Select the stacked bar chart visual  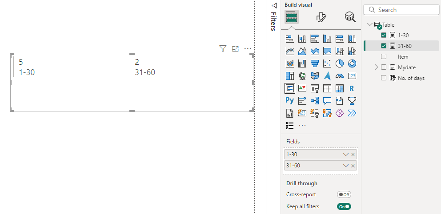click(x=290, y=39)
